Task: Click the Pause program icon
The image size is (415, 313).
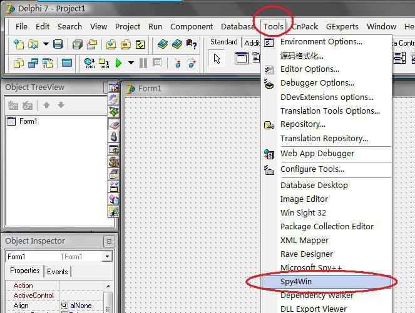Action: pyautogui.click(x=143, y=62)
